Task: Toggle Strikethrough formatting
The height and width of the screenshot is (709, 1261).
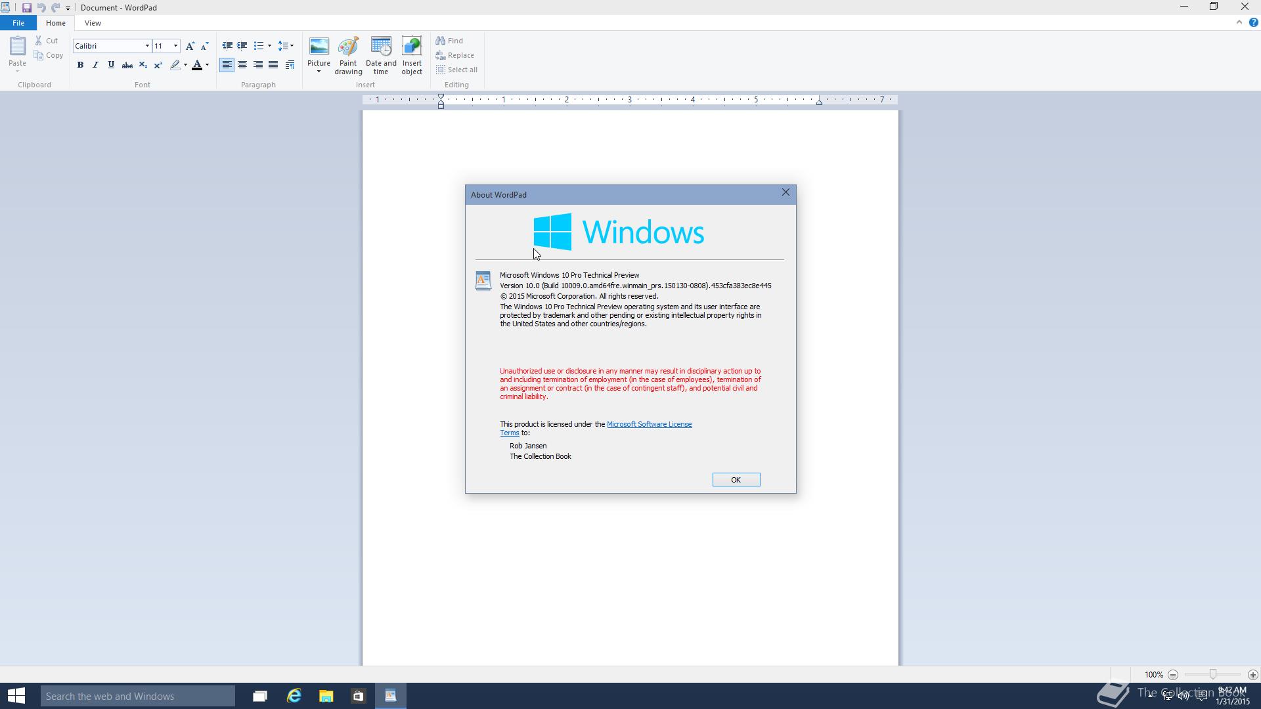Action: click(127, 65)
